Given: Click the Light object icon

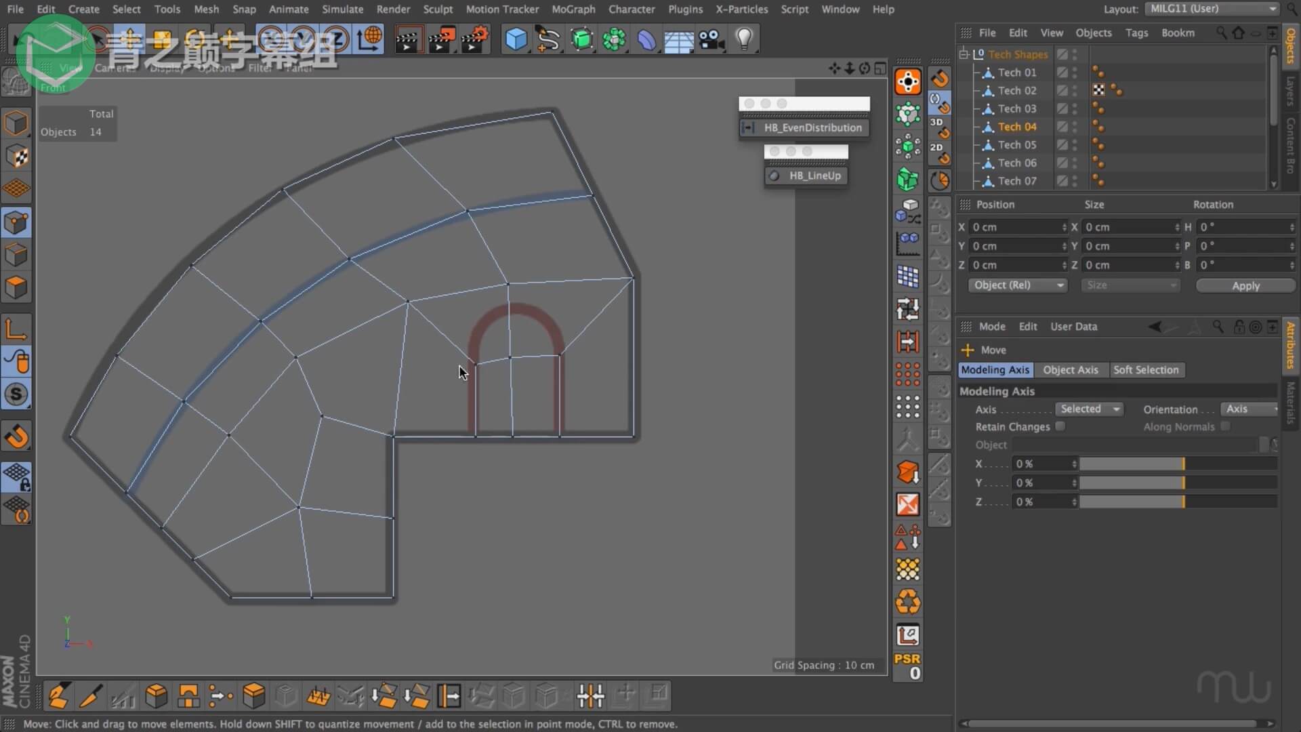Looking at the screenshot, I should click(x=744, y=39).
